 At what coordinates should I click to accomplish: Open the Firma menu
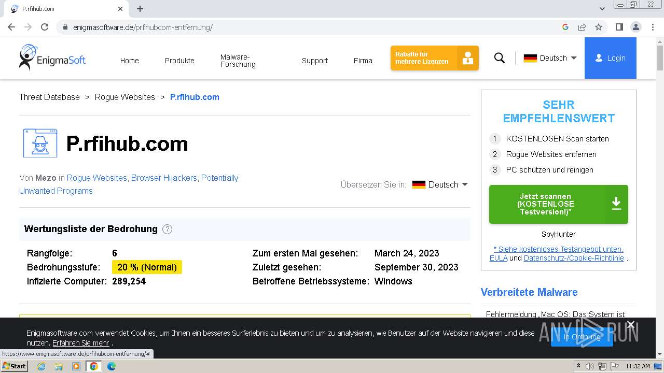[x=363, y=61]
